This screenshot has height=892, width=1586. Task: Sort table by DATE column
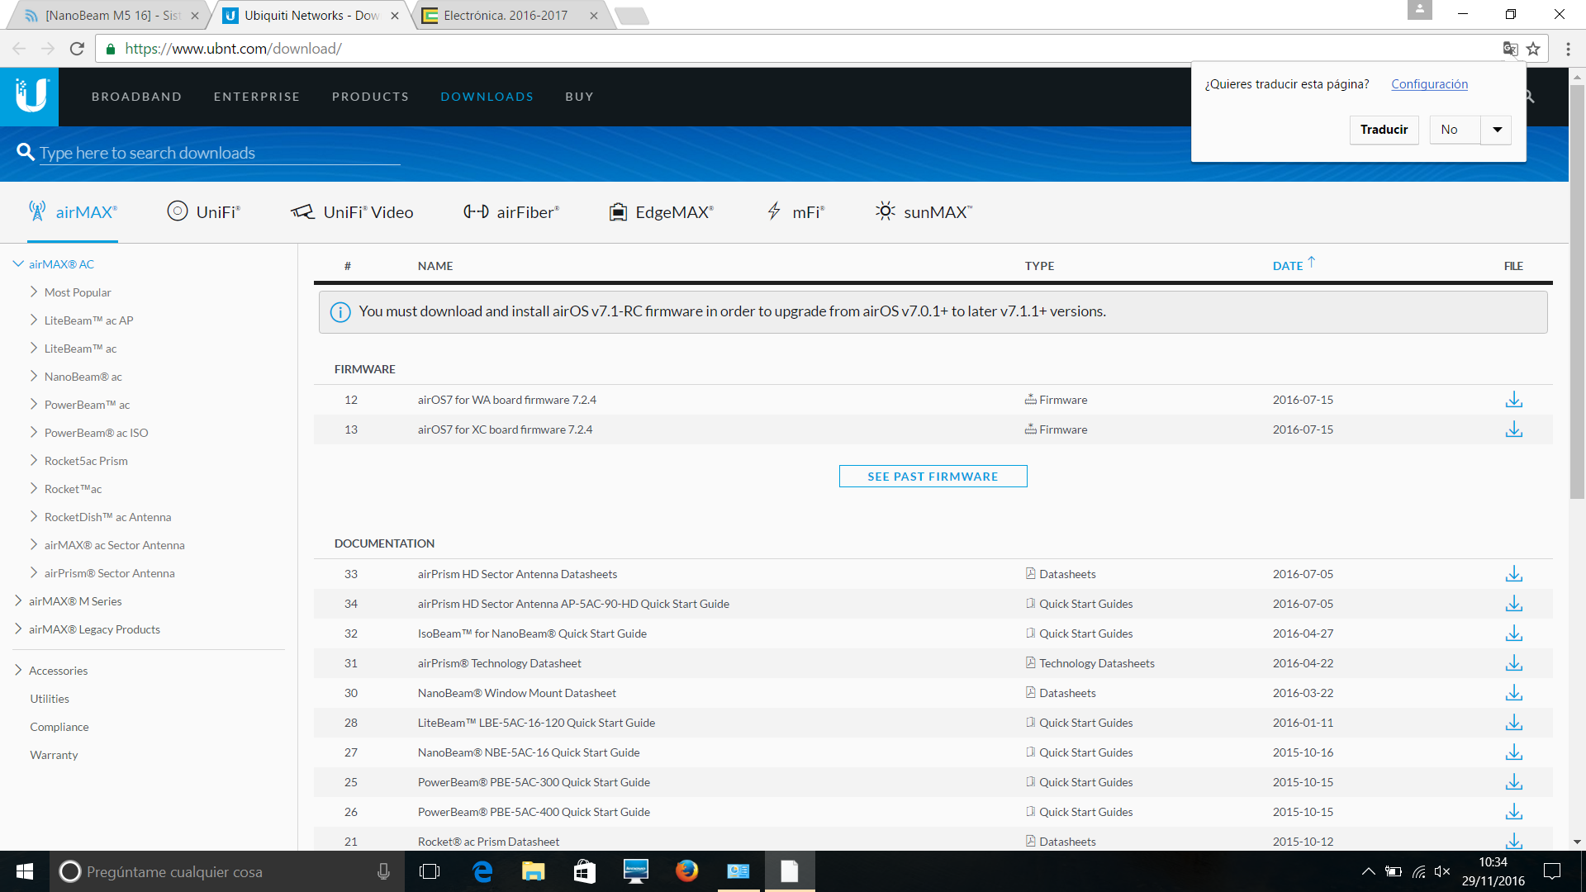[1293, 265]
